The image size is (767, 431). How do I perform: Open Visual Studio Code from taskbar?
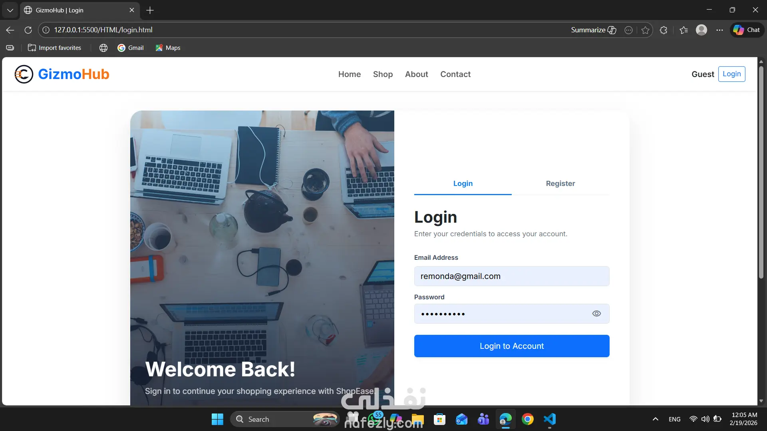550,419
